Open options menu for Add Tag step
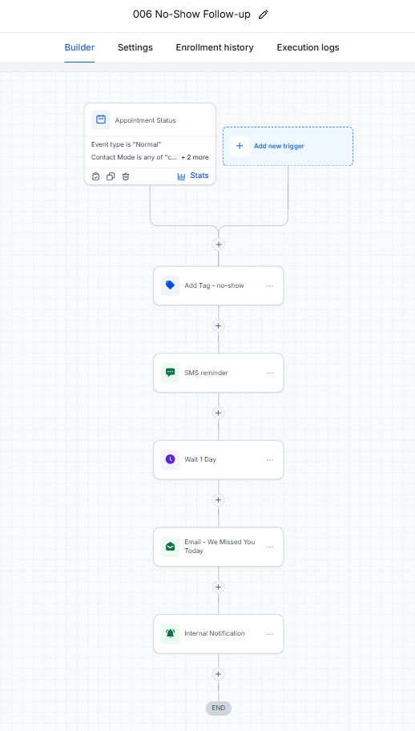415x731 pixels. click(x=270, y=286)
